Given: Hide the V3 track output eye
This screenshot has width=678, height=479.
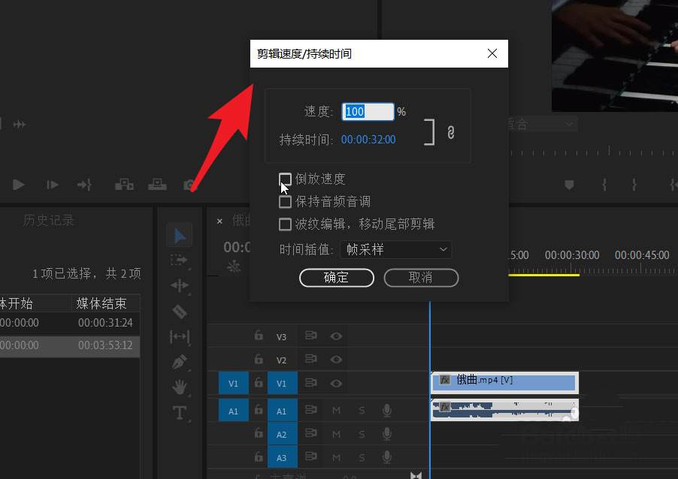Looking at the screenshot, I should click(x=336, y=336).
